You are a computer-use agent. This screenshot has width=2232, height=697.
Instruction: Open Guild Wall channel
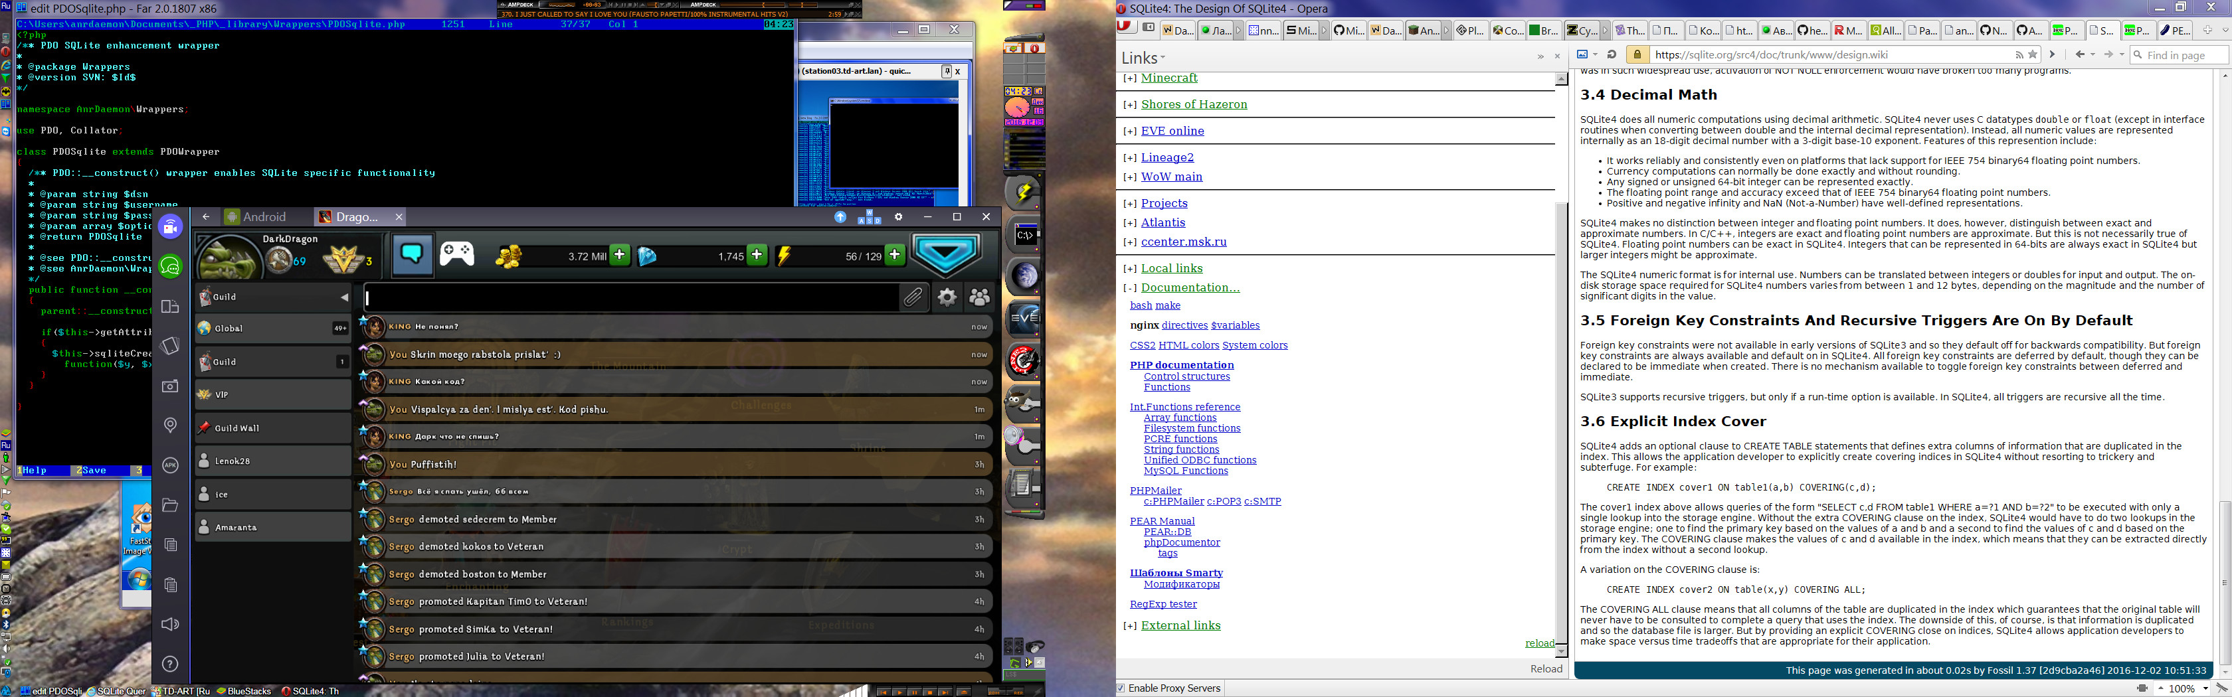pyautogui.click(x=273, y=427)
